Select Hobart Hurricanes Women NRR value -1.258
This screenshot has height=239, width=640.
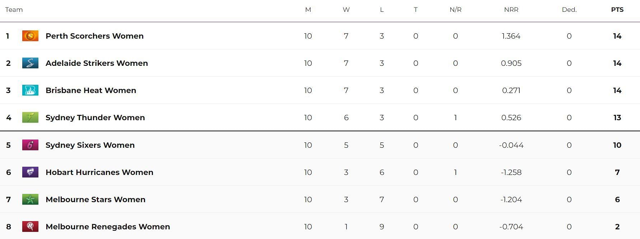click(511, 172)
